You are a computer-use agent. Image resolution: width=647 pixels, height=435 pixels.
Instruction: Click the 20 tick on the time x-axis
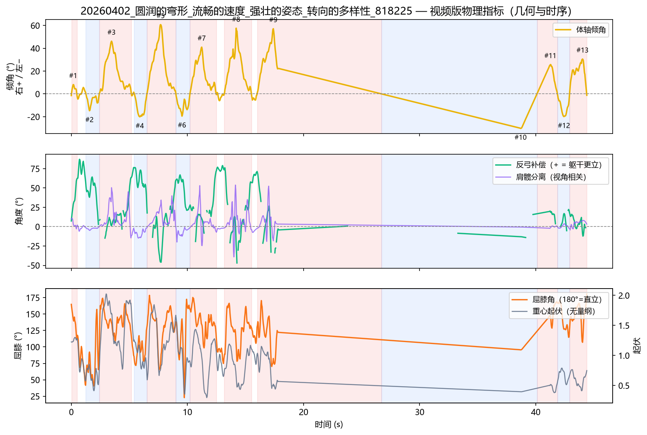tap(304, 412)
